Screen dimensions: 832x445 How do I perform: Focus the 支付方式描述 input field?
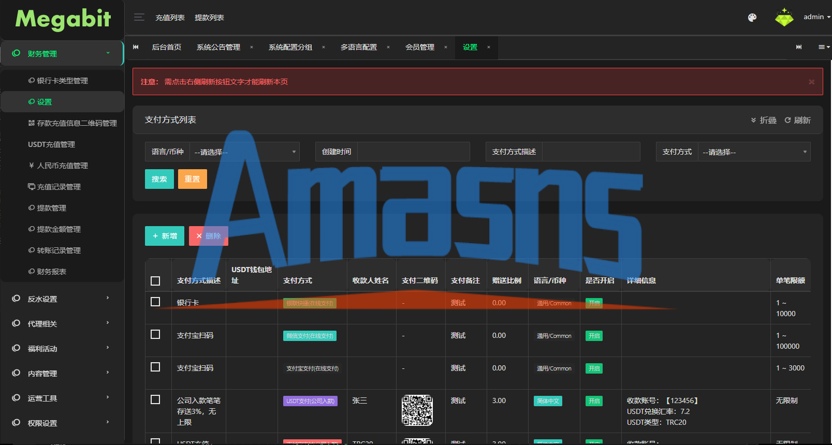pos(591,152)
